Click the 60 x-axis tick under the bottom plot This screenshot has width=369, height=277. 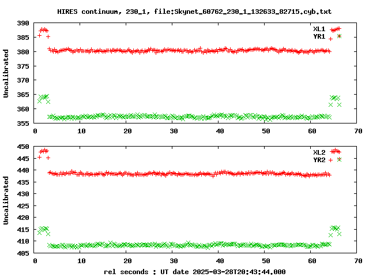312,261
